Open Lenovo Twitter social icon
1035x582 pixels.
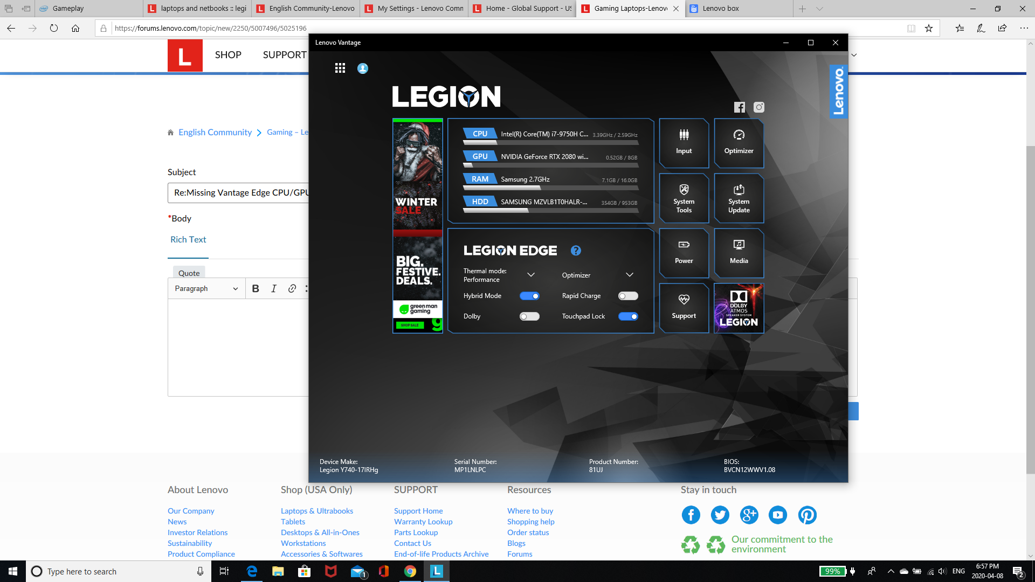click(x=720, y=515)
